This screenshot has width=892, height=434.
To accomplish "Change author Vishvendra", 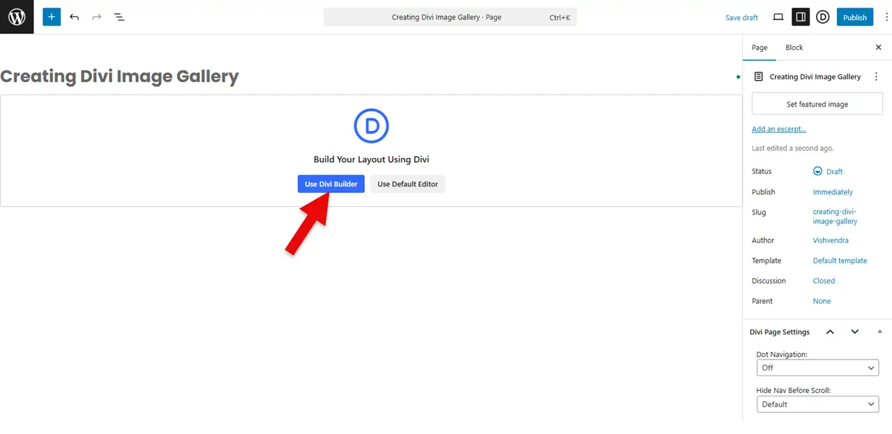I will click(831, 240).
